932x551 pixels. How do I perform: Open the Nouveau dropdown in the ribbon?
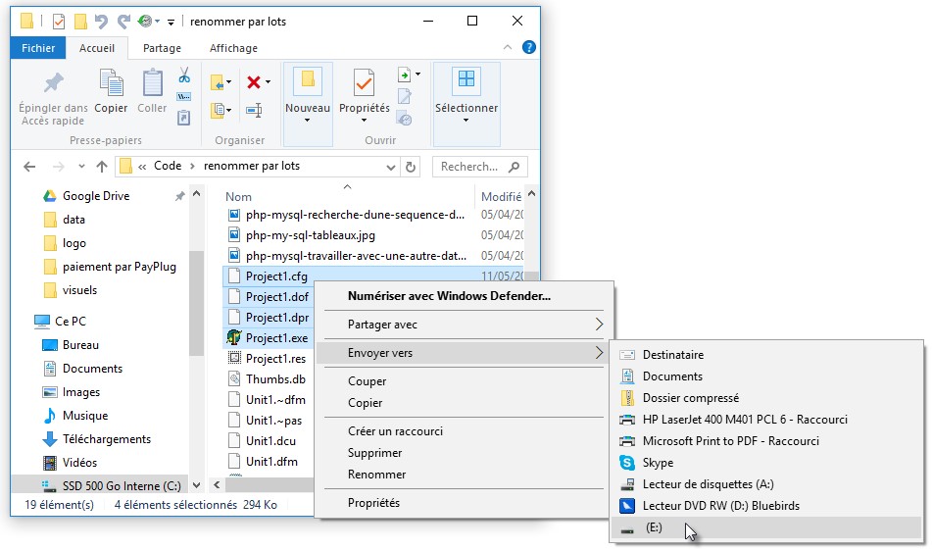pyautogui.click(x=307, y=120)
